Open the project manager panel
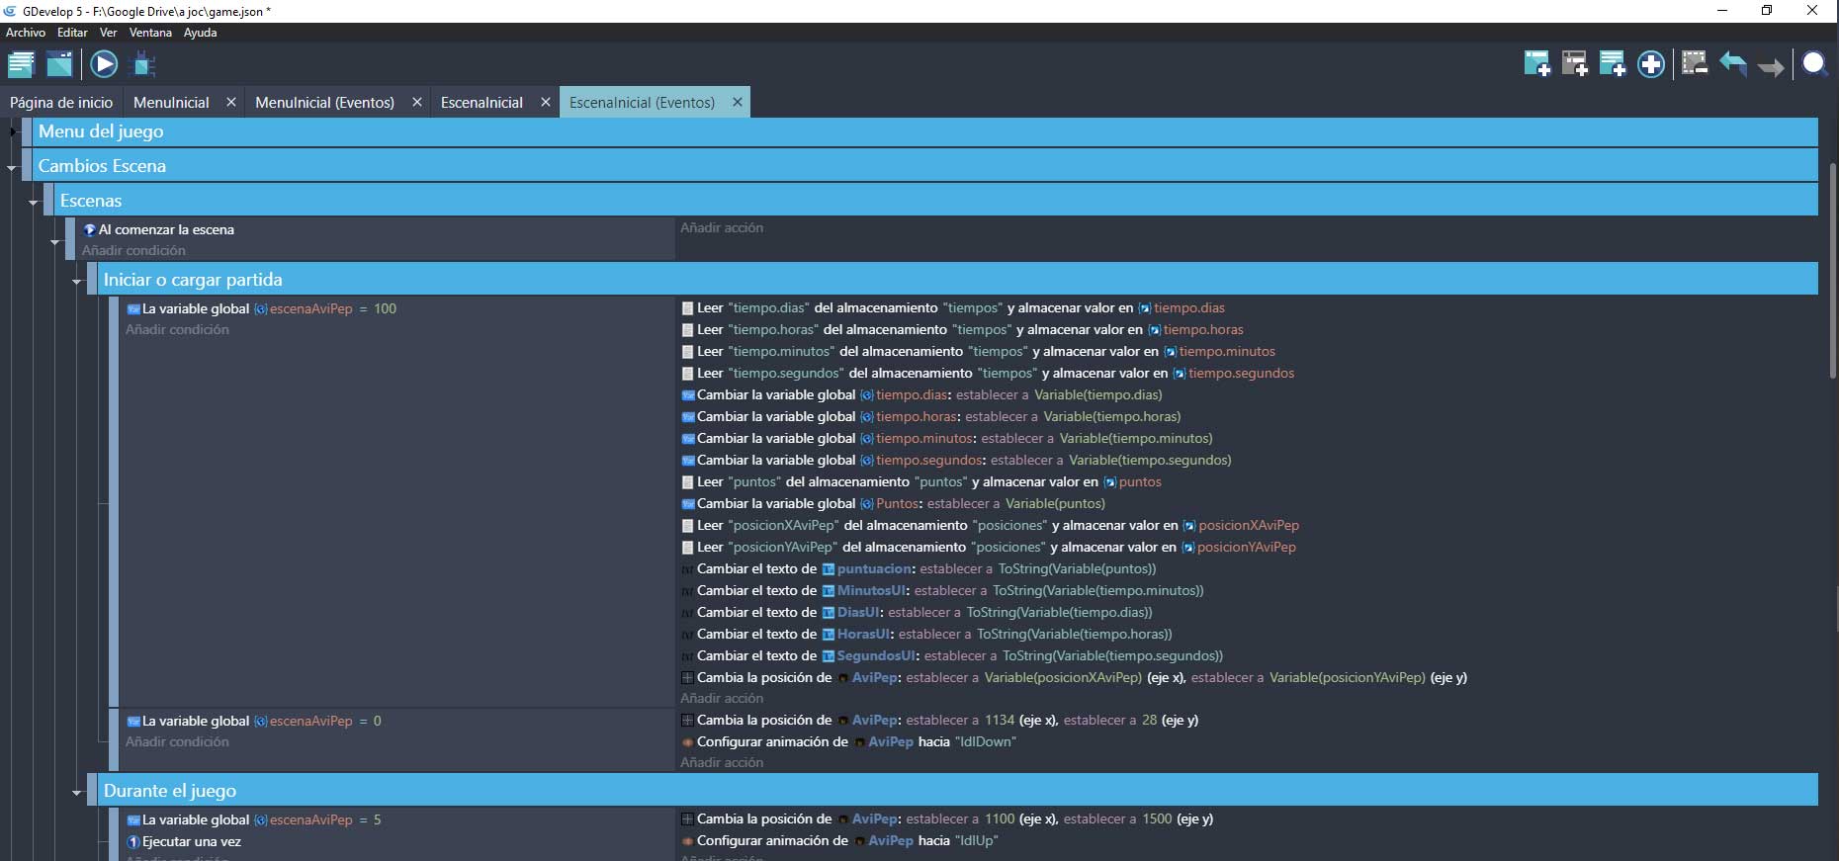This screenshot has height=861, width=1839. click(x=21, y=65)
